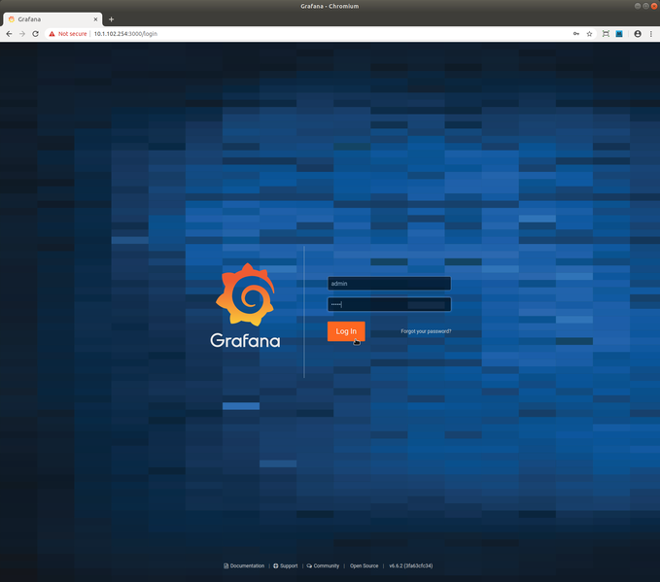Close the Chromium window
The height and width of the screenshot is (582, 660).
pos(654,6)
